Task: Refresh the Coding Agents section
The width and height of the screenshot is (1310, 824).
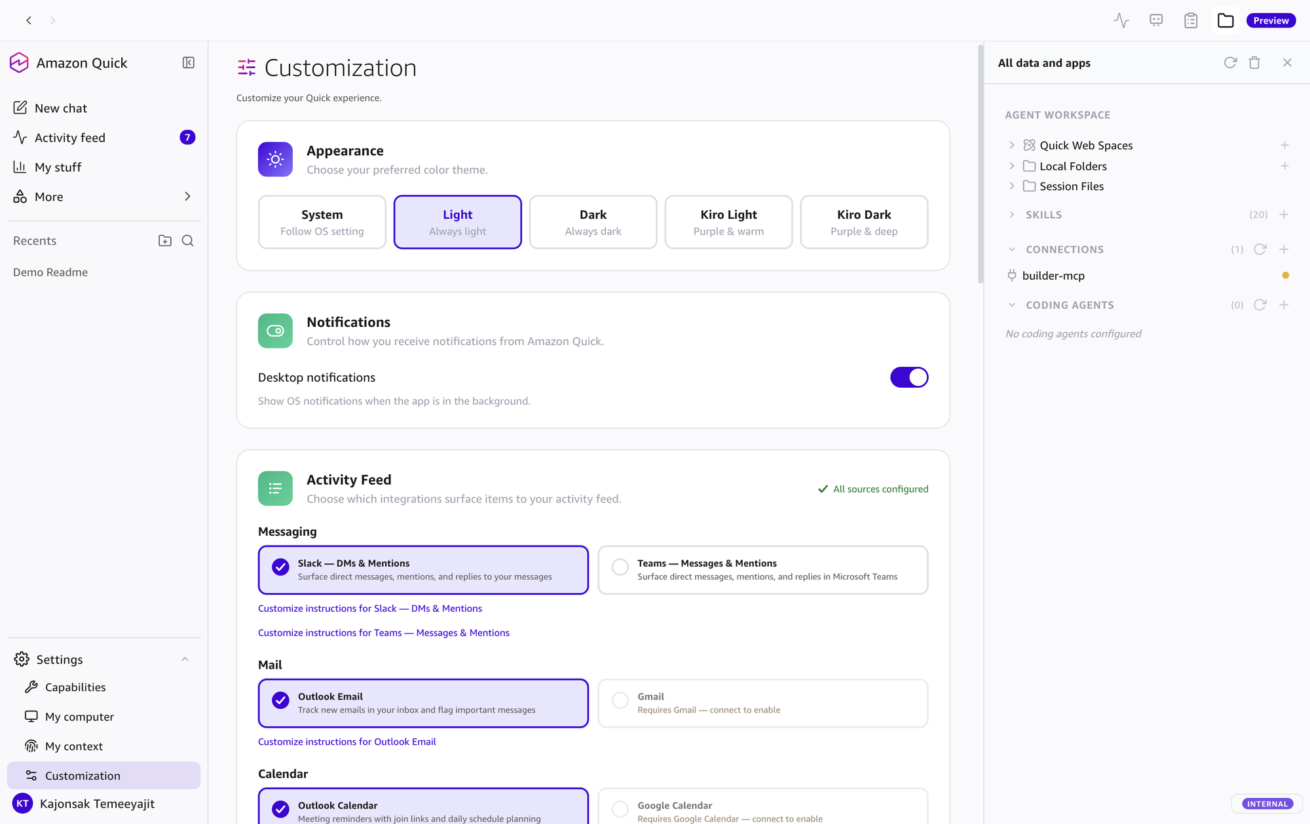Action: coord(1260,305)
